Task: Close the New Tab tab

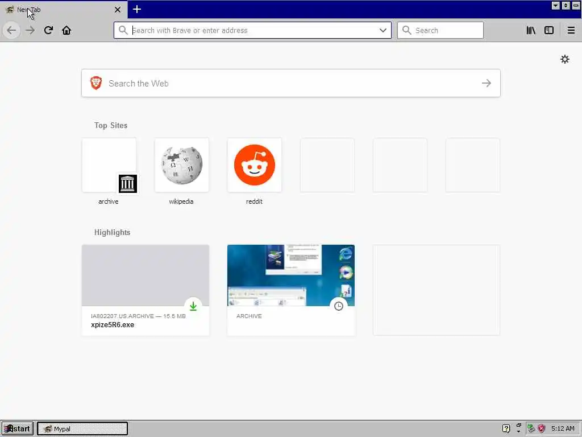Action: [118, 10]
